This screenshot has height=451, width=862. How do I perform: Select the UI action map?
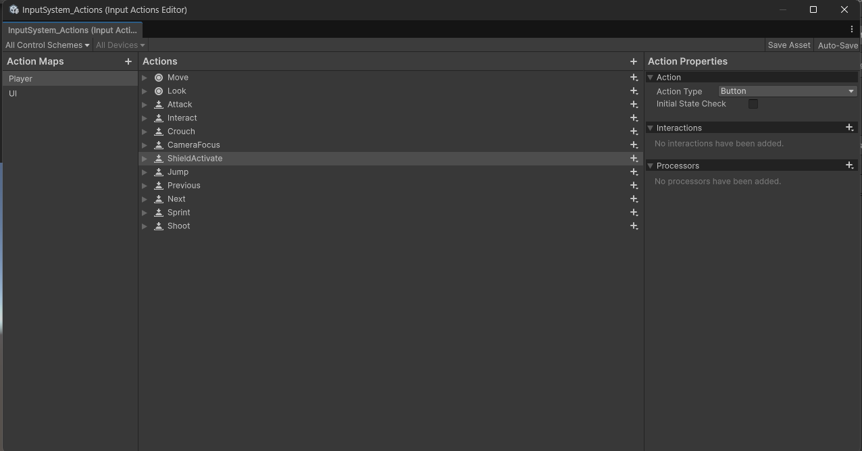[70, 94]
